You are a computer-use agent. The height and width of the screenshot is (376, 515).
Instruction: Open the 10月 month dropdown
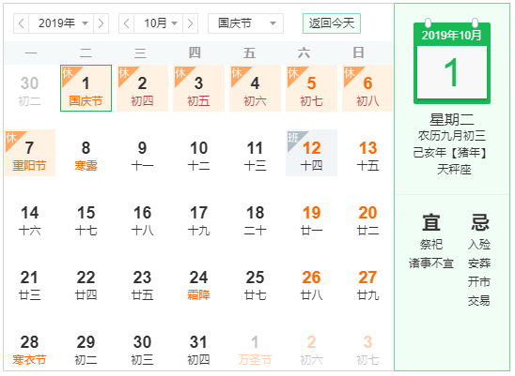(159, 23)
